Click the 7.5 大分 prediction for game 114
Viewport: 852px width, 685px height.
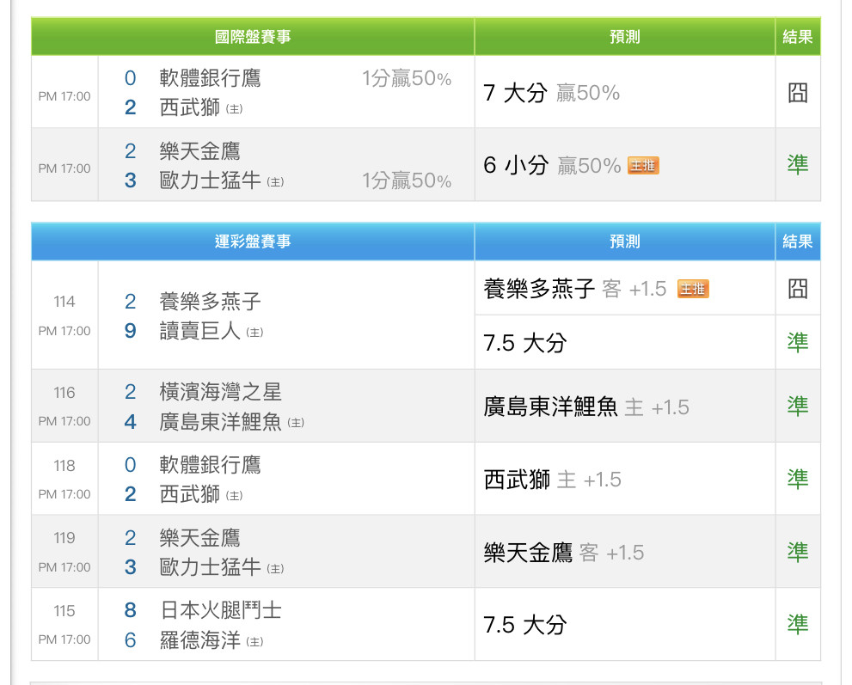click(x=525, y=343)
